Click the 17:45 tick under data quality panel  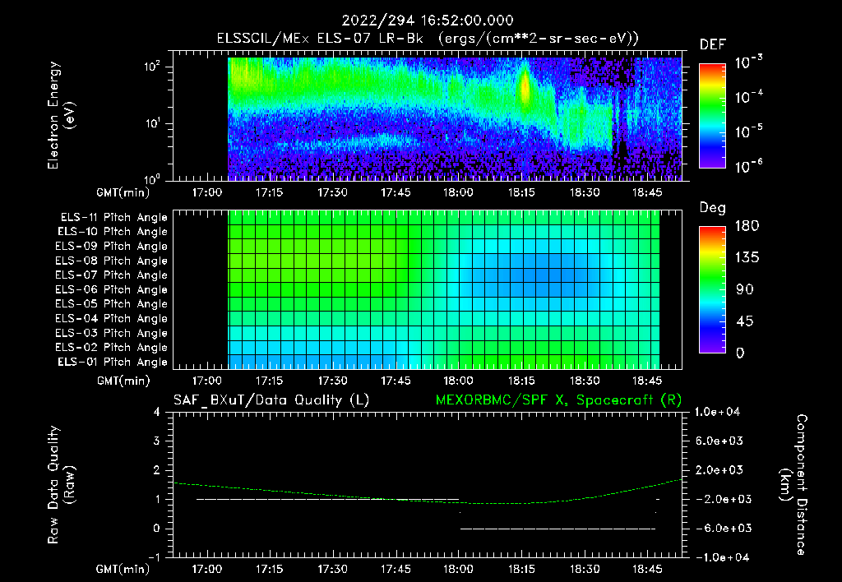coord(396,569)
